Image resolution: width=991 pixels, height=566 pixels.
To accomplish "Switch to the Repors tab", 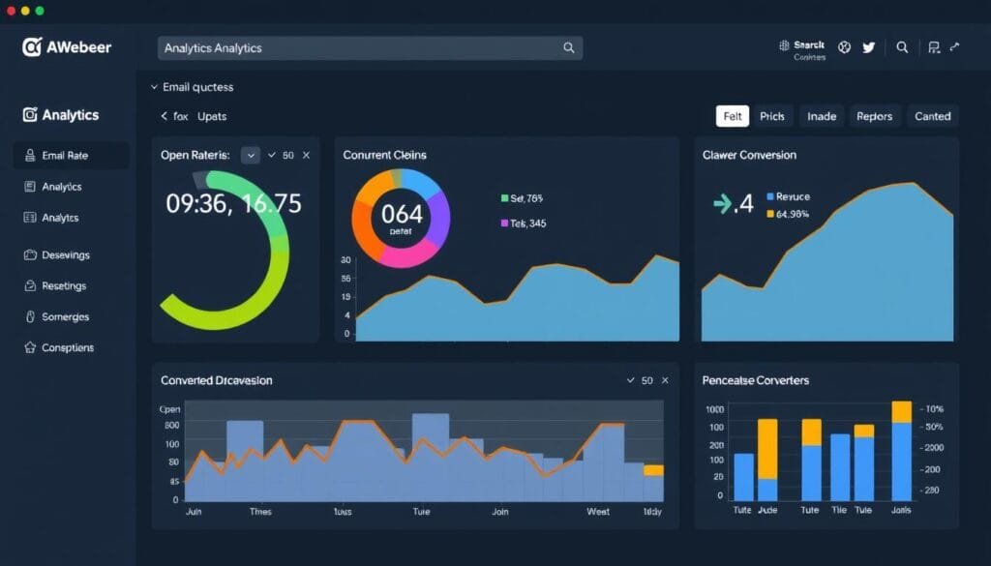I will click(874, 116).
